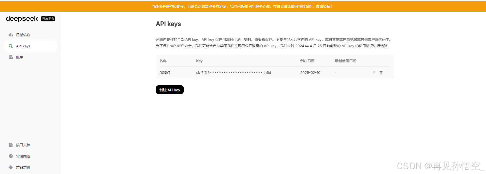486x174 pixels.
Task: Click the 名称 column header
Action: pos(163,61)
